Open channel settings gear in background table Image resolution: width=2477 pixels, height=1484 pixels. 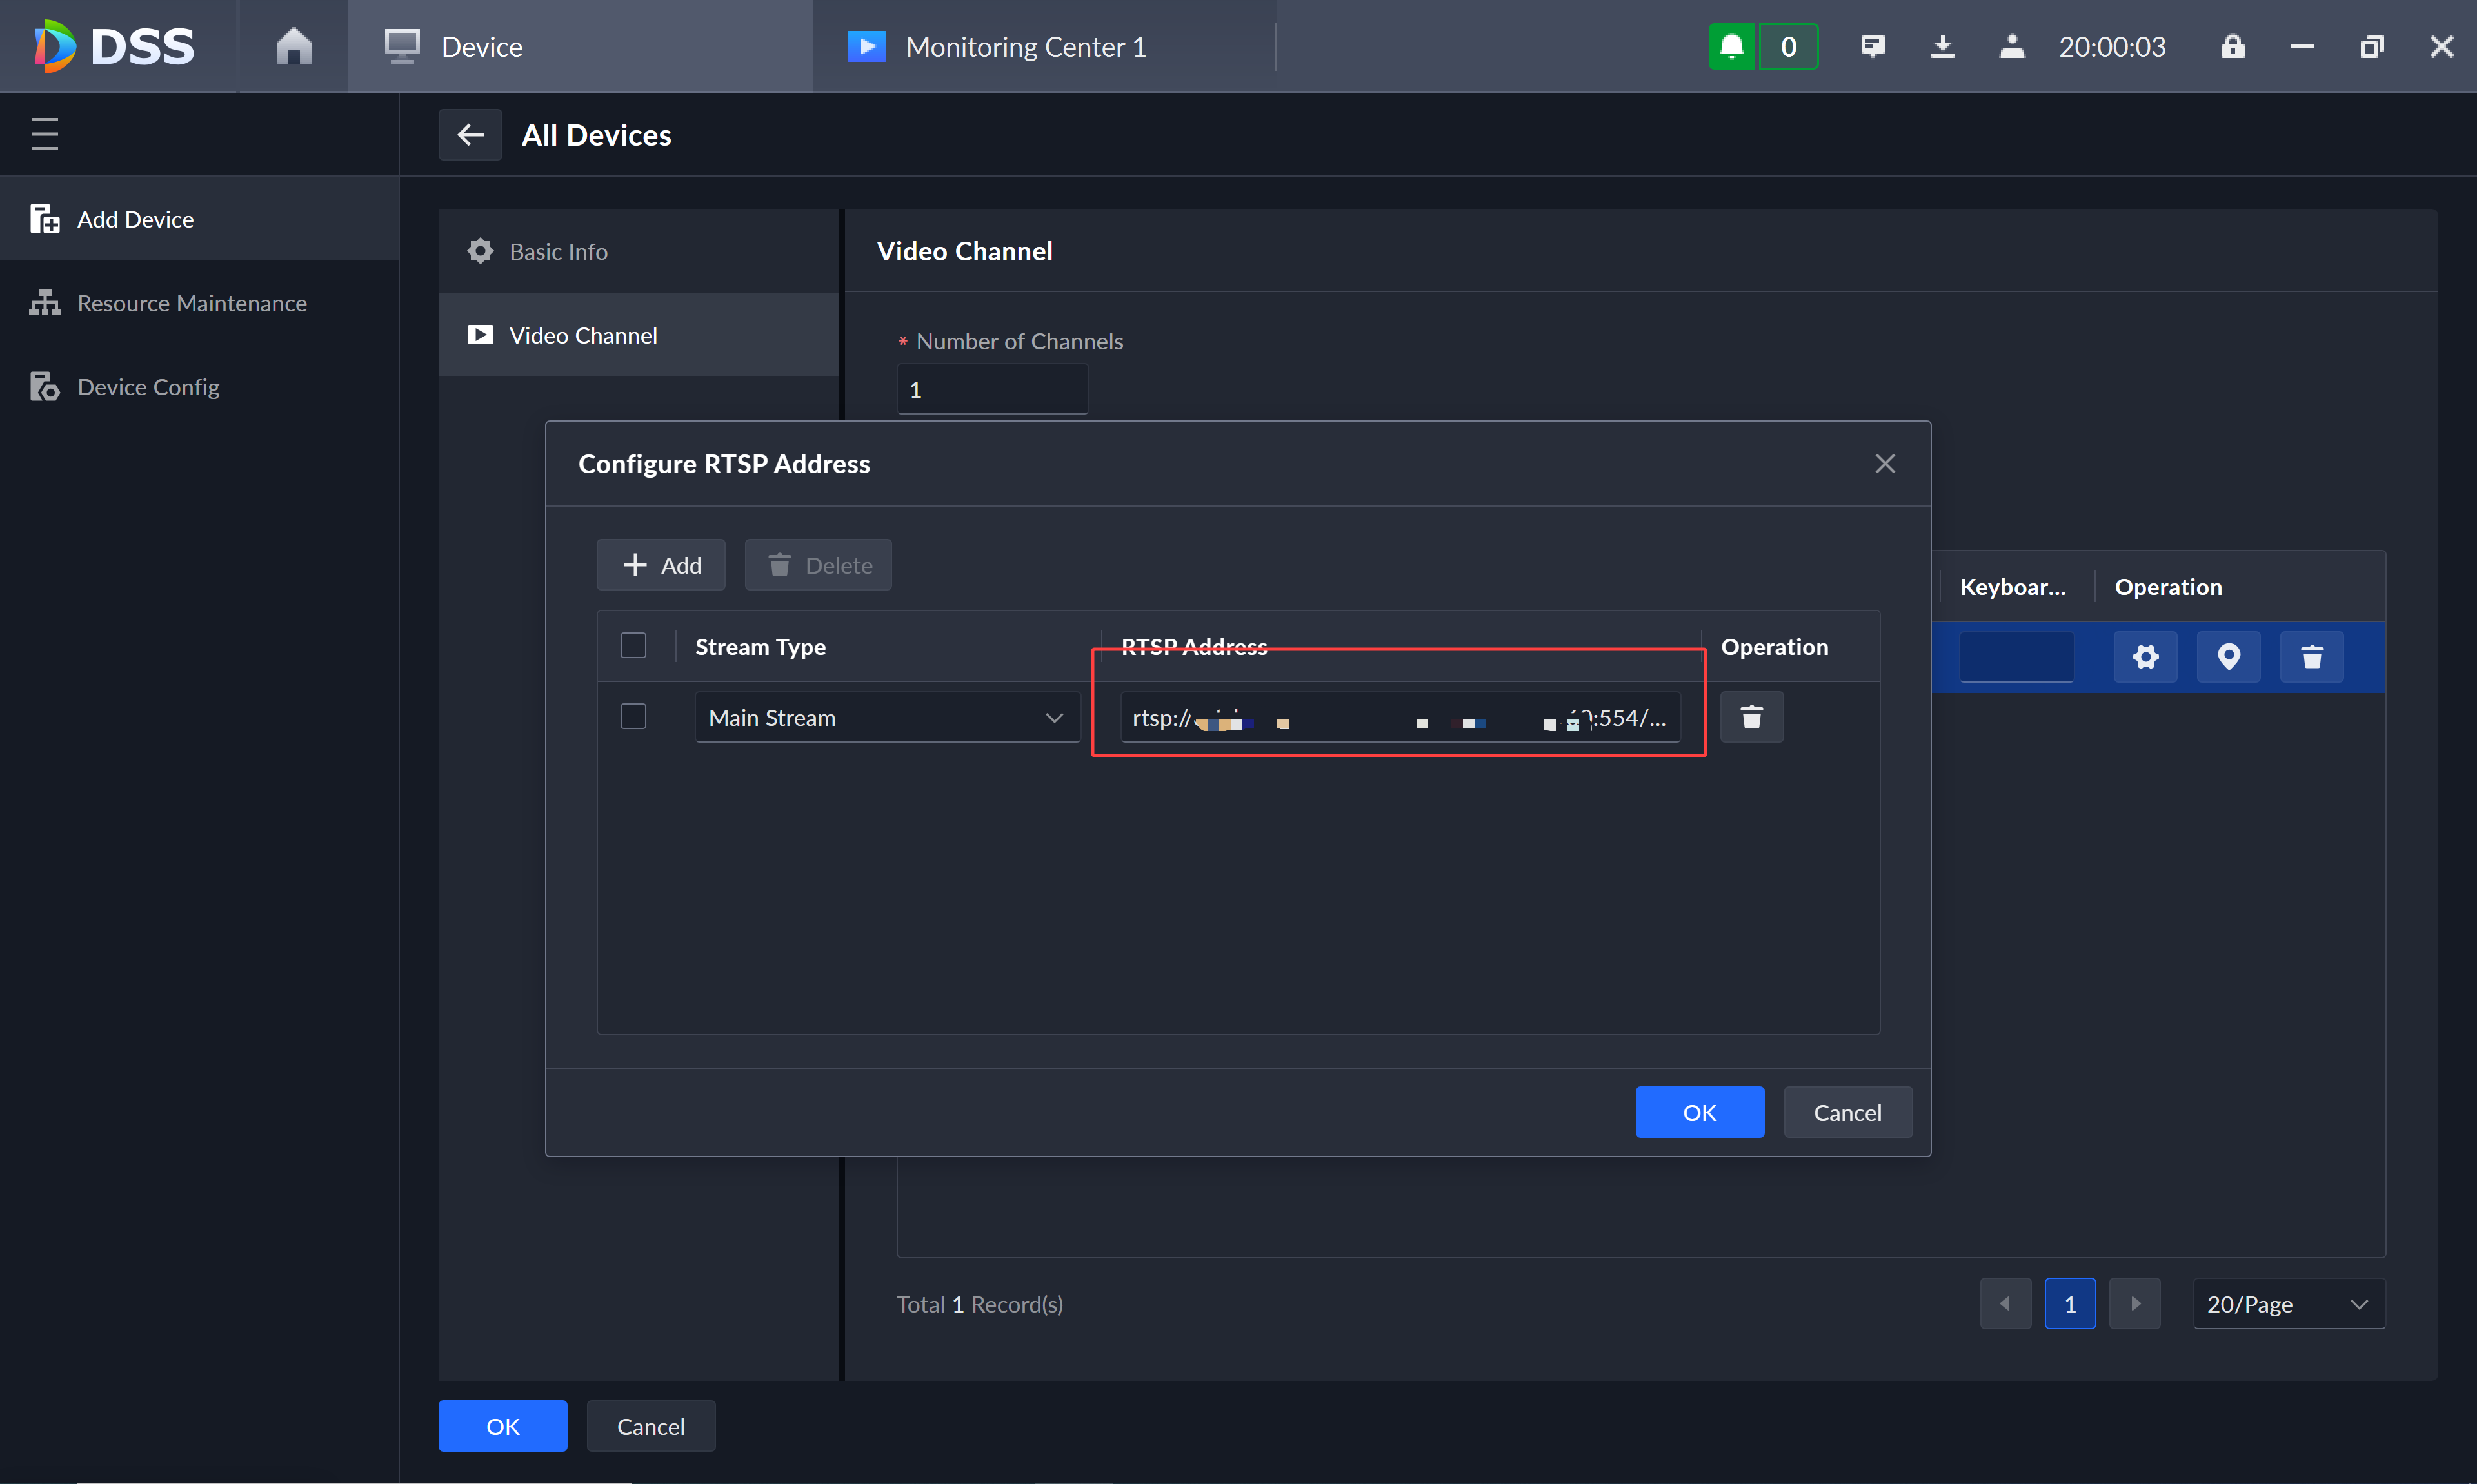(x=2145, y=657)
